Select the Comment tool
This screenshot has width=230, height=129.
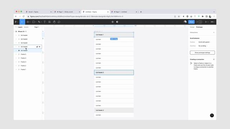coord(59,22)
